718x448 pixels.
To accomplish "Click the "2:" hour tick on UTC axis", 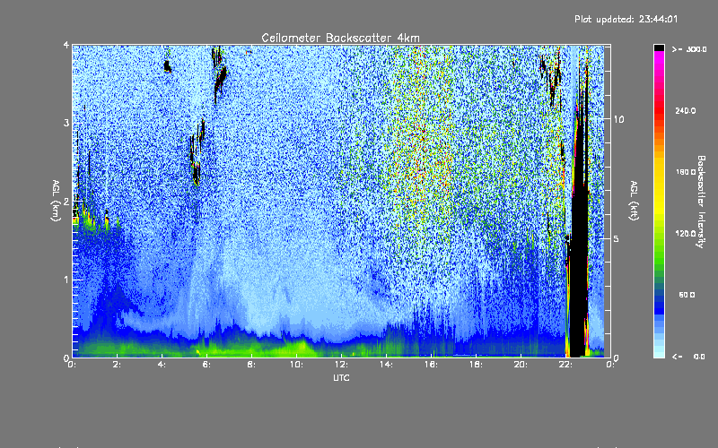I will click(x=117, y=365).
